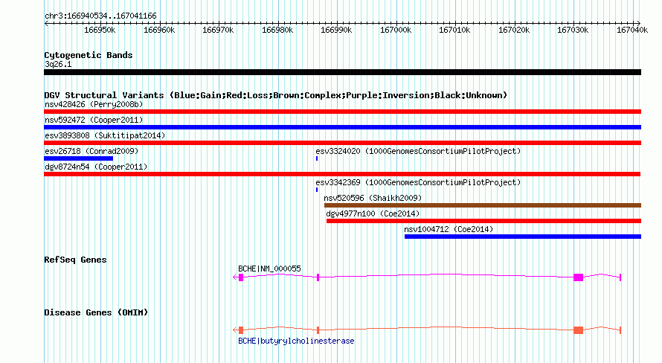Select the esv3342369 variant label
Screen dimensions: 662x363
tap(418, 182)
